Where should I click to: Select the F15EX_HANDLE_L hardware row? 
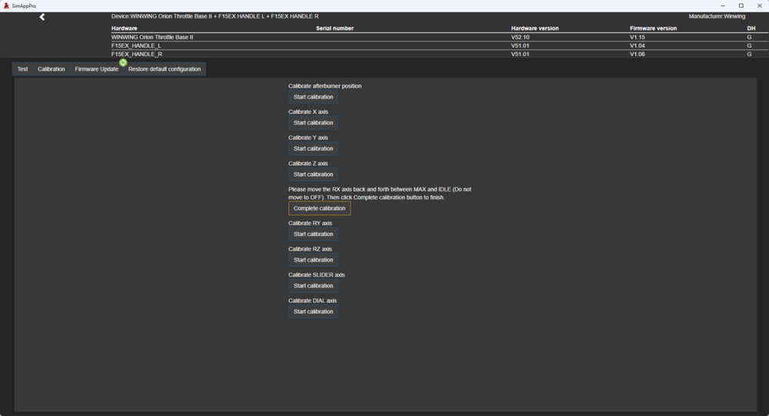tap(137, 45)
